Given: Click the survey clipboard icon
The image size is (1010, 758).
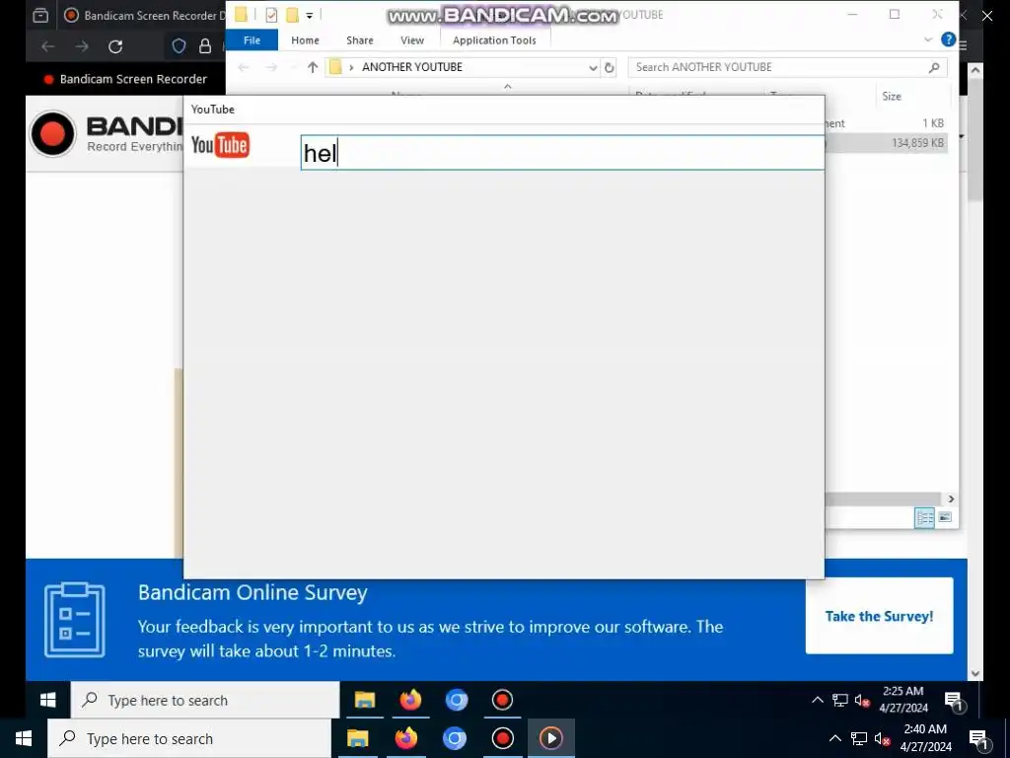Looking at the screenshot, I should click(x=74, y=620).
